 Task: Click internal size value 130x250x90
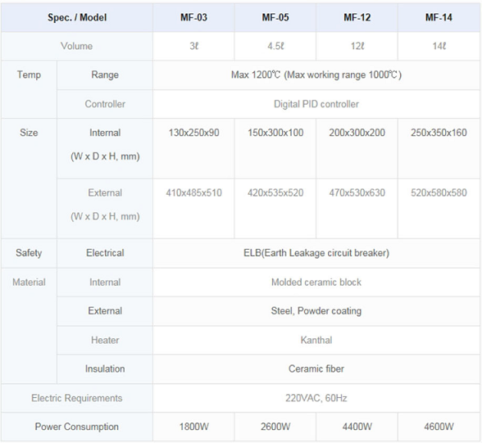coord(193,133)
